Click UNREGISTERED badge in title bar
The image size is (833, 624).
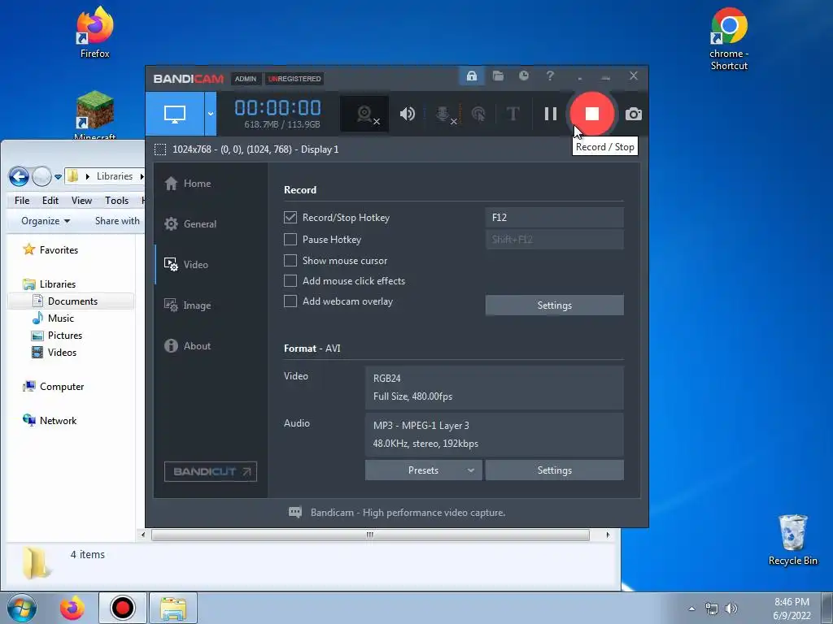point(294,79)
